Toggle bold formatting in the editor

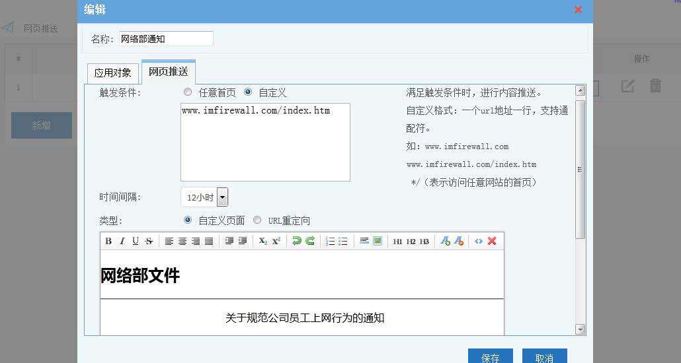(108, 242)
